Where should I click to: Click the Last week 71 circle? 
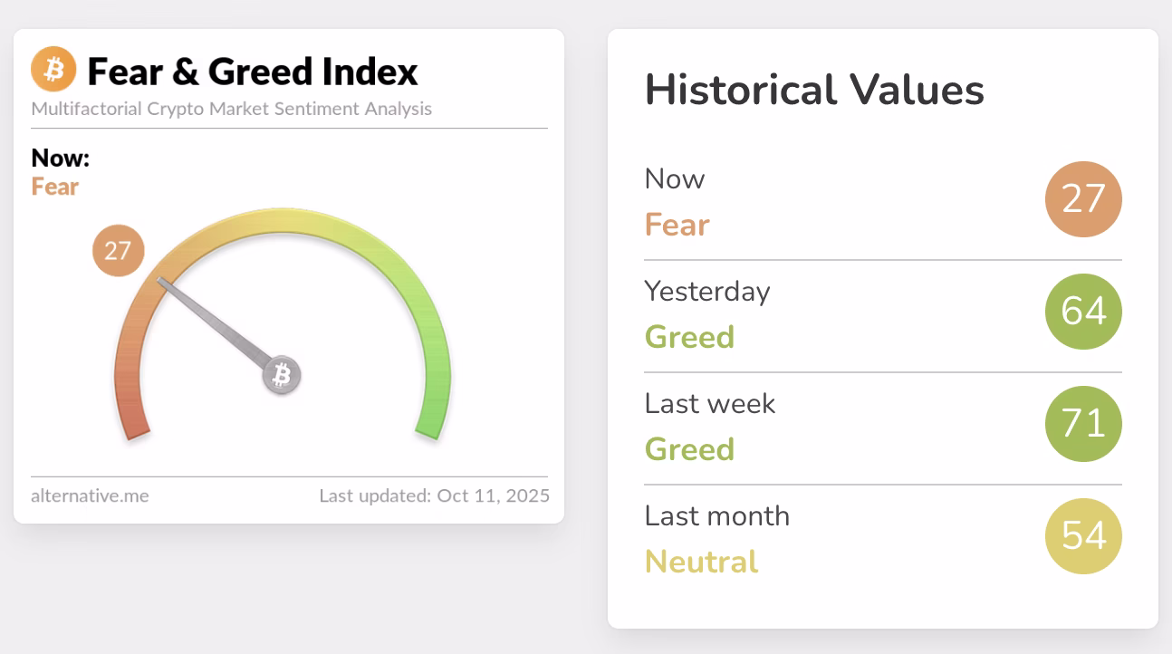1083,424
